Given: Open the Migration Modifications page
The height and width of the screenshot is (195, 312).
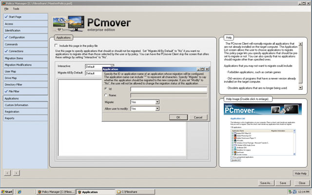Looking at the screenshot, I should tap(25, 65).
